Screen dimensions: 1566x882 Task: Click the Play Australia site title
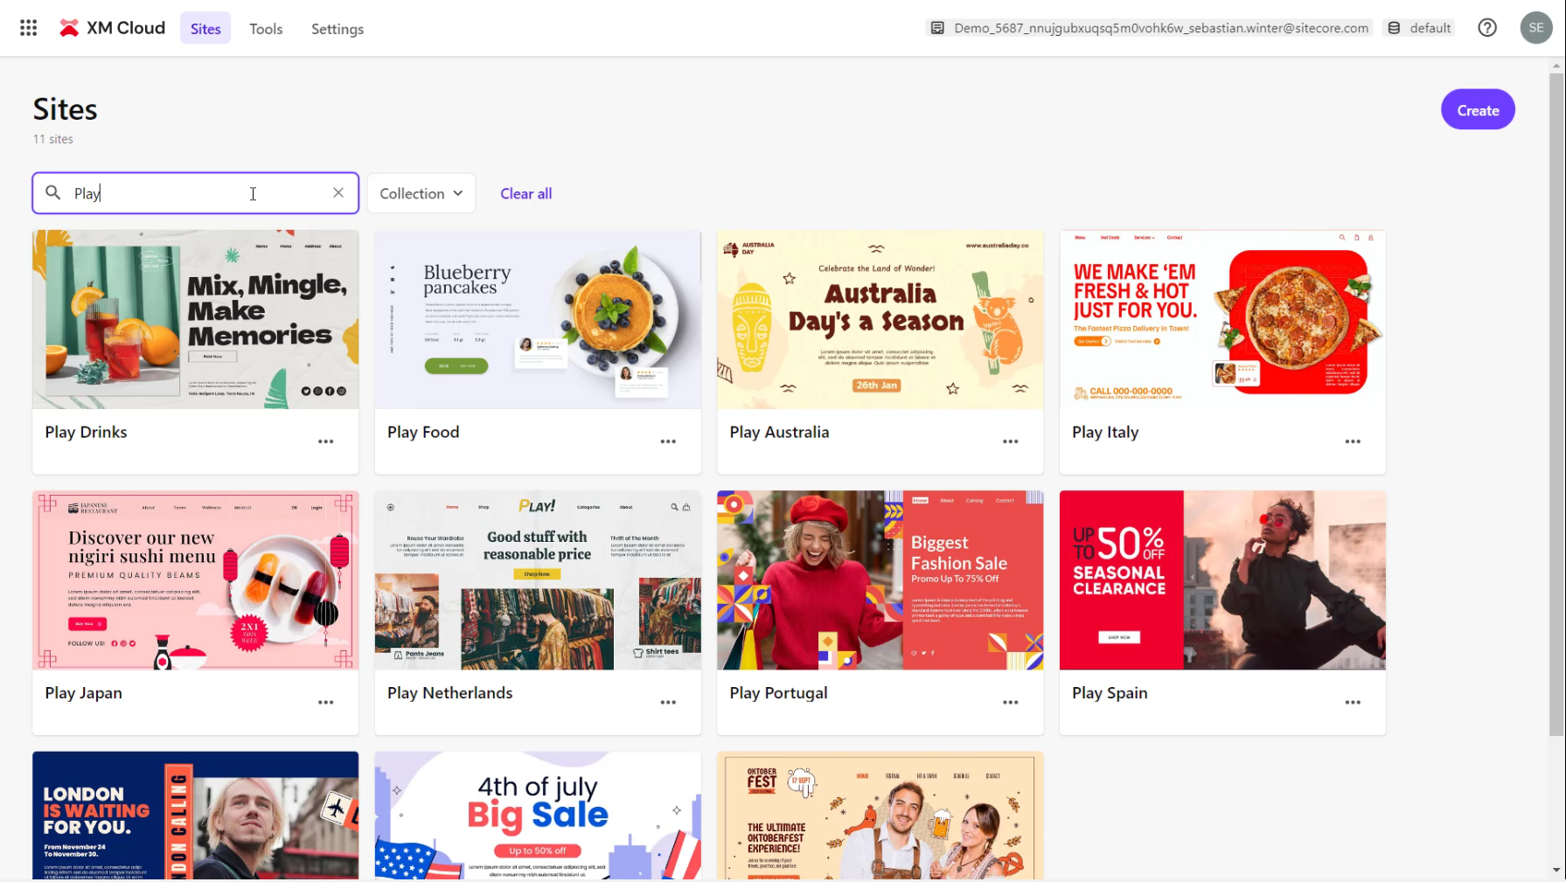click(779, 432)
